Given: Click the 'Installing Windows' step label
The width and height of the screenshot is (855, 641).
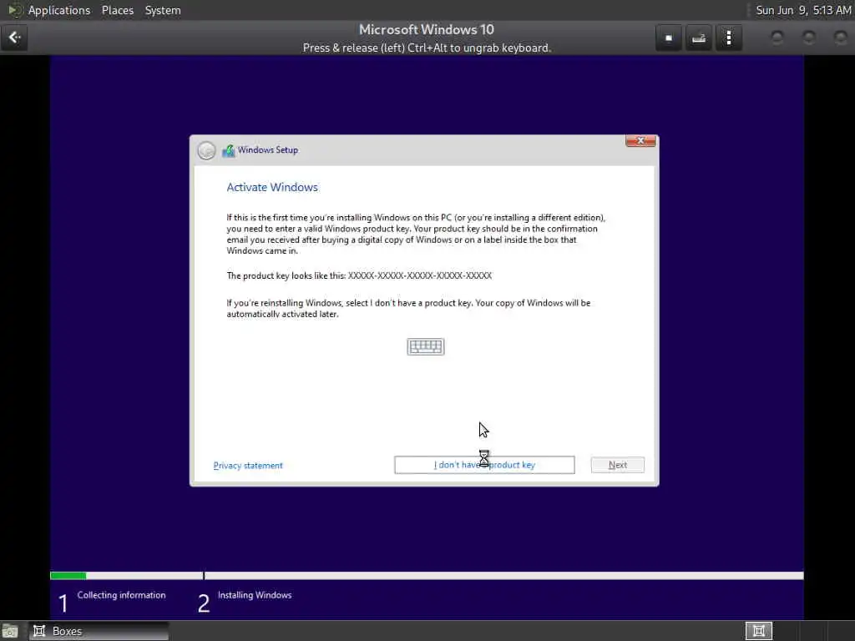Looking at the screenshot, I should coord(255,595).
